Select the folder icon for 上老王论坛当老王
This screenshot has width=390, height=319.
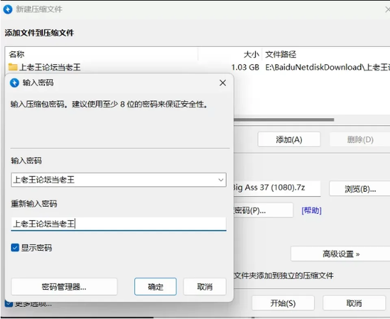pos(13,67)
